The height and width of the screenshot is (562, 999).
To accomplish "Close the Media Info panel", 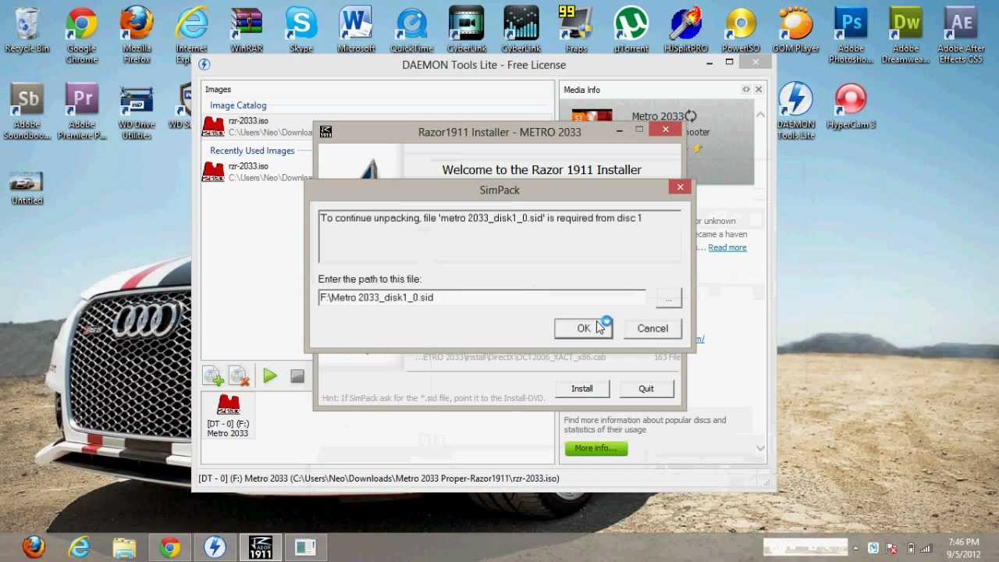I will tap(759, 90).
